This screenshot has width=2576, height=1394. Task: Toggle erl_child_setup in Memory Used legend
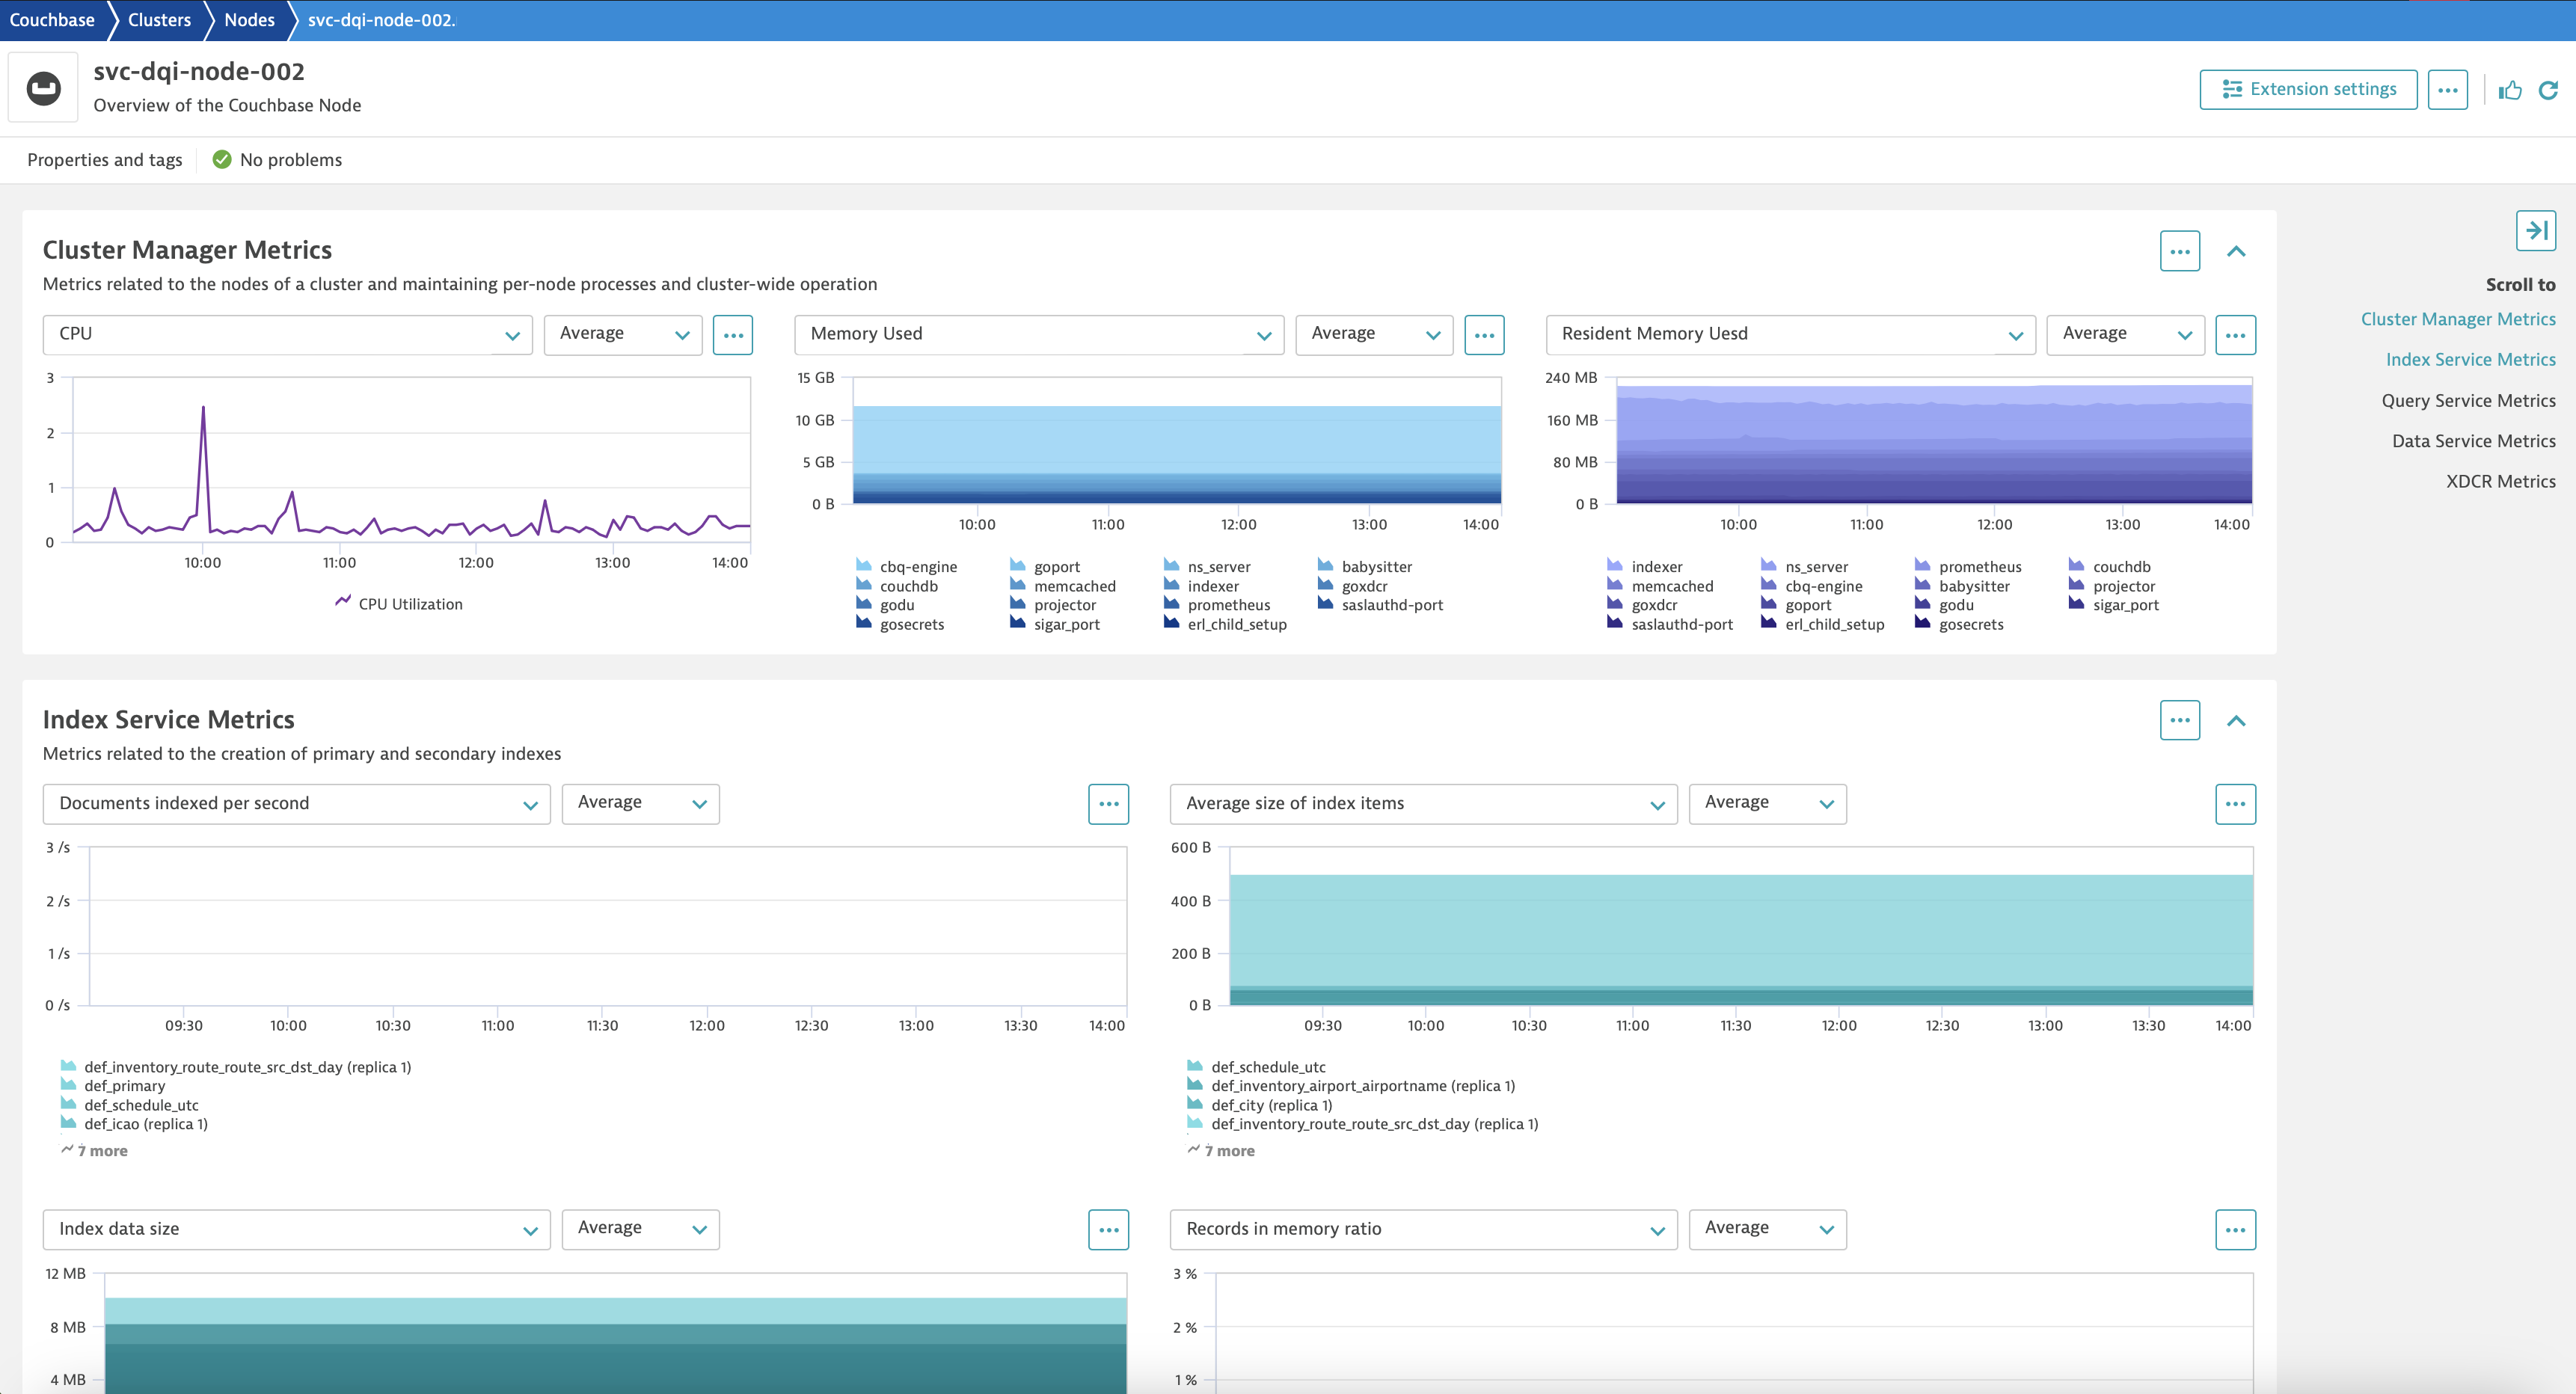(x=1237, y=624)
